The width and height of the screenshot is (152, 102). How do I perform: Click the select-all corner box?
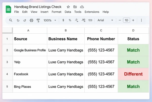7,30
